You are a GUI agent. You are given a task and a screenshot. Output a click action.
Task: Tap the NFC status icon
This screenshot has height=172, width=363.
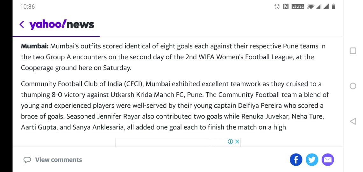[x=286, y=7]
